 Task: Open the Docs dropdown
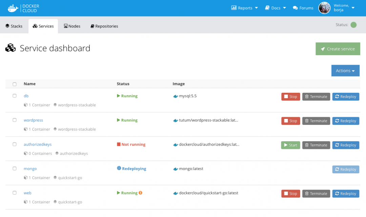tap(275, 8)
